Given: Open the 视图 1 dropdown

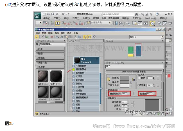Looking at the screenshot, I should [162, 37].
